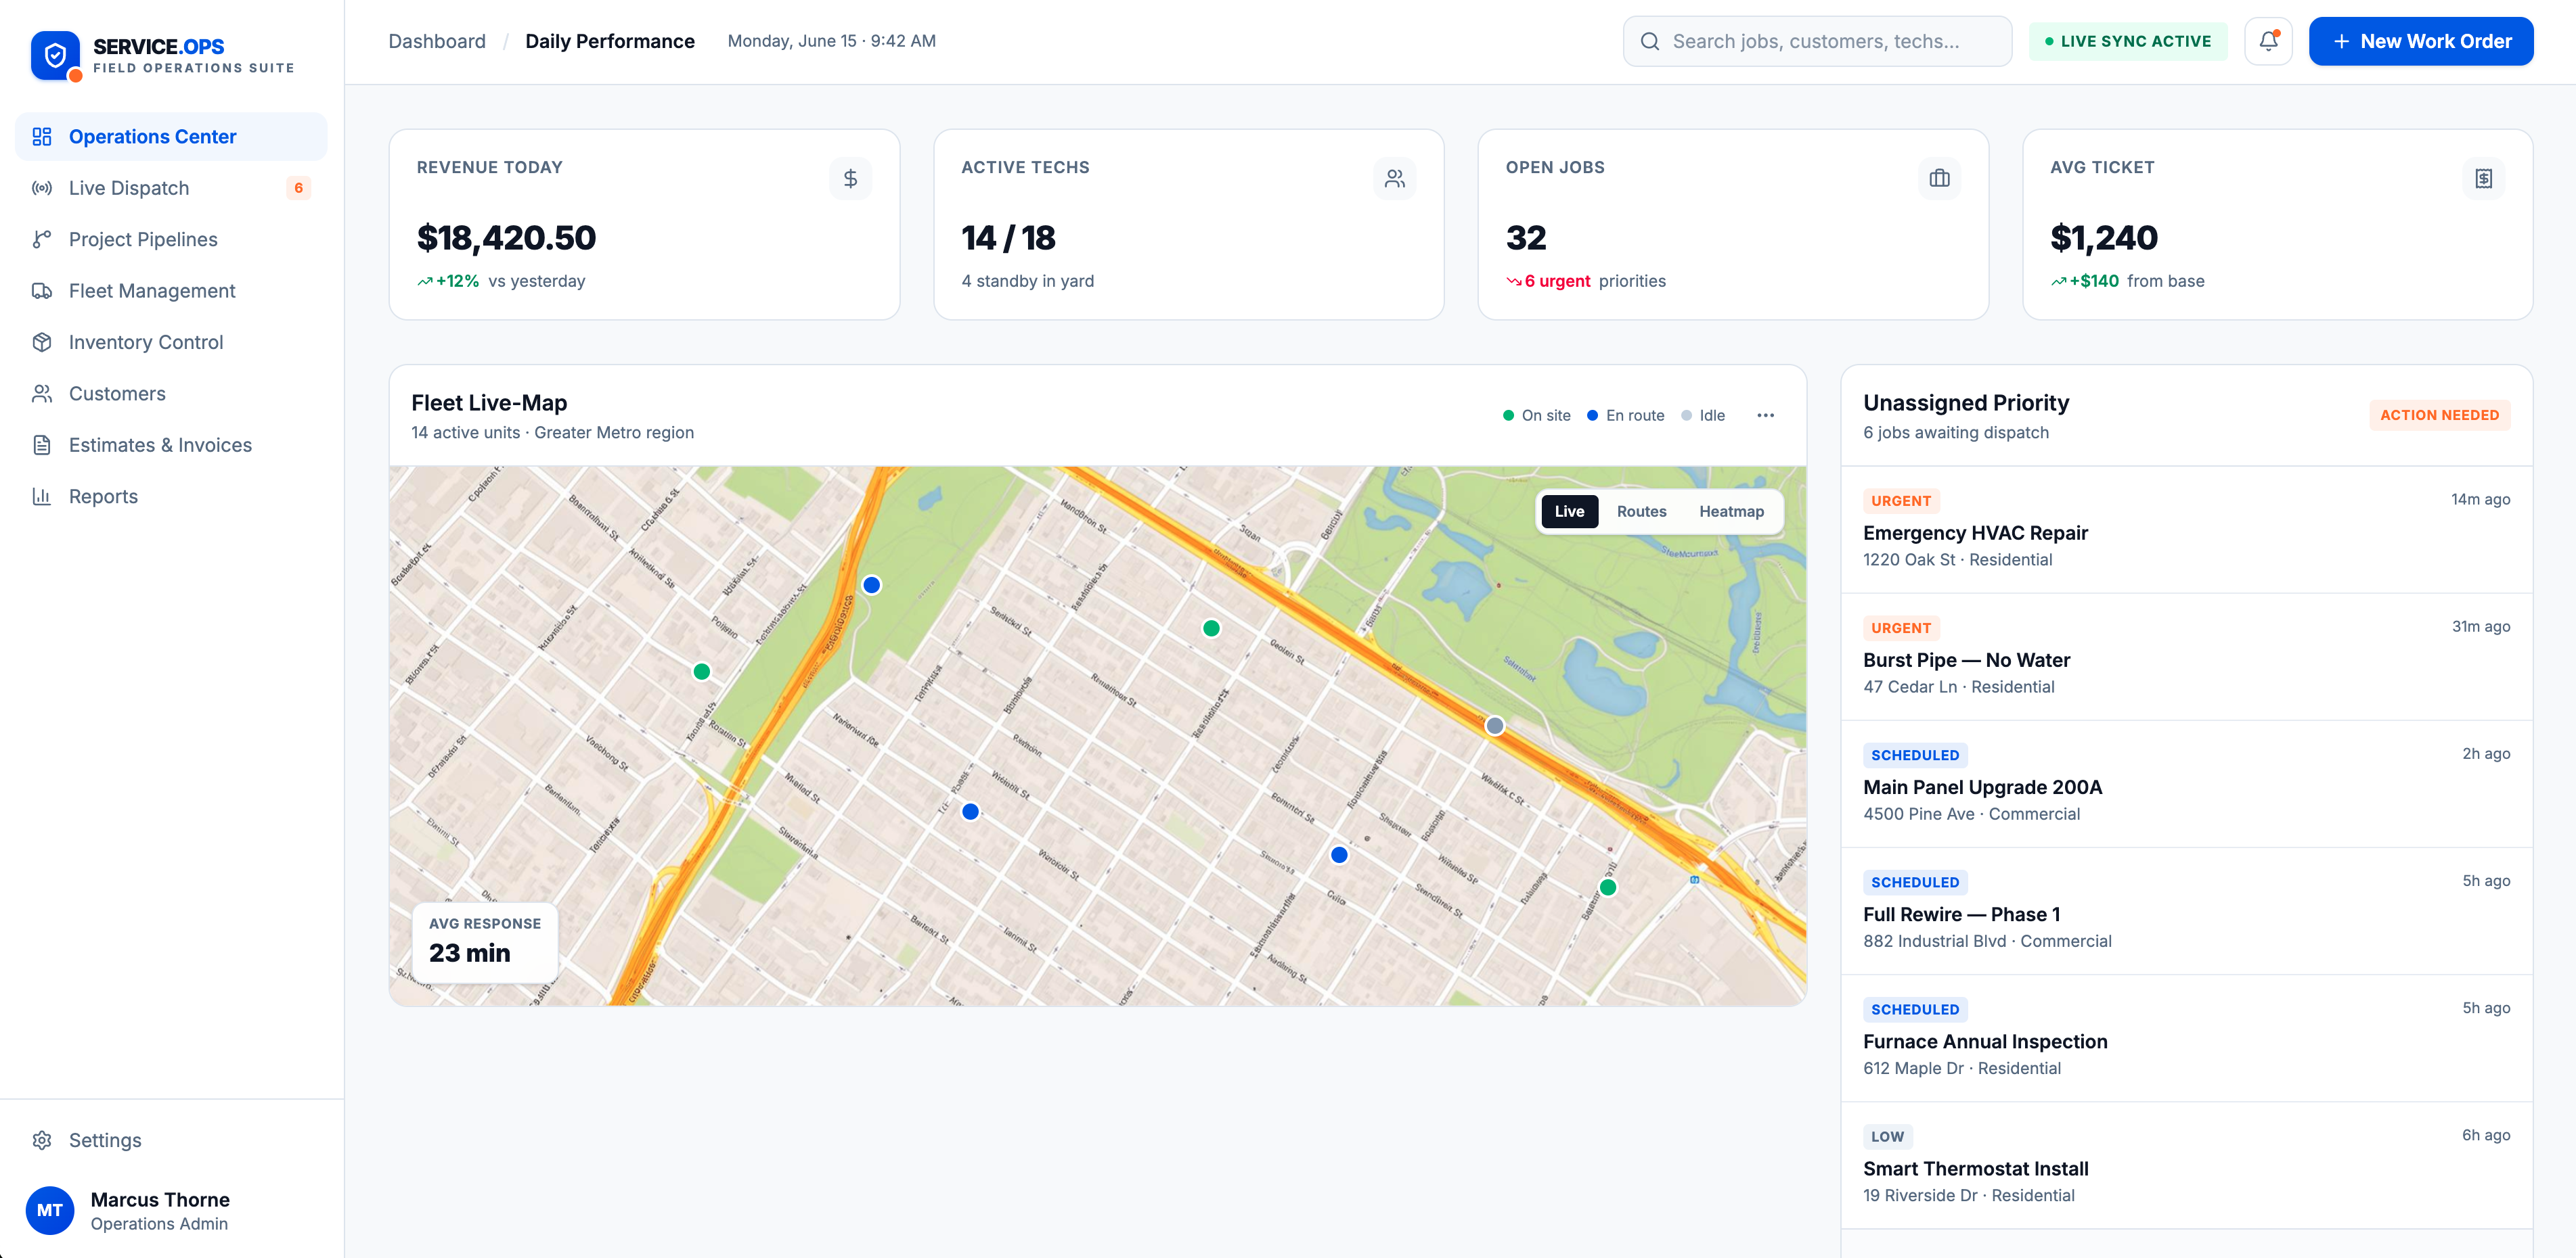The image size is (2576, 1258).
Task: Follow the Dashboard breadcrumb link
Action: 437,41
